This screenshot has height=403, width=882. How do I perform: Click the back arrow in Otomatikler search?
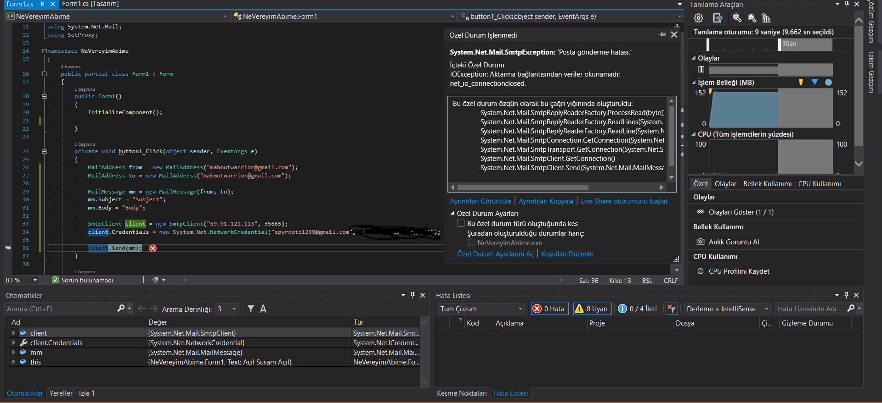tap(141, 309)
